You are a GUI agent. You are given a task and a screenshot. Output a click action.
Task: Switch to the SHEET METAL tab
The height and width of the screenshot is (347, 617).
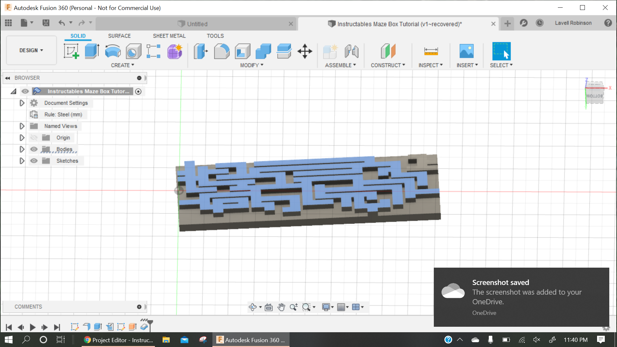click(169, 36)
